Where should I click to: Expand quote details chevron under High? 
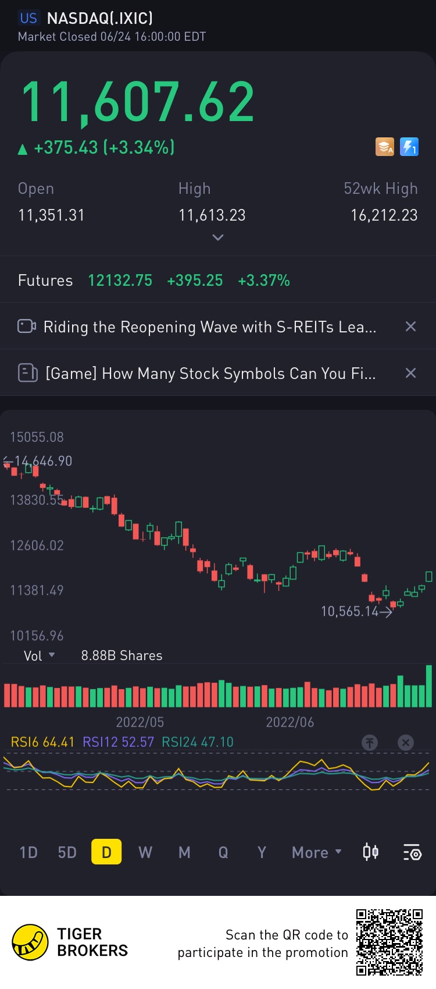218,237
